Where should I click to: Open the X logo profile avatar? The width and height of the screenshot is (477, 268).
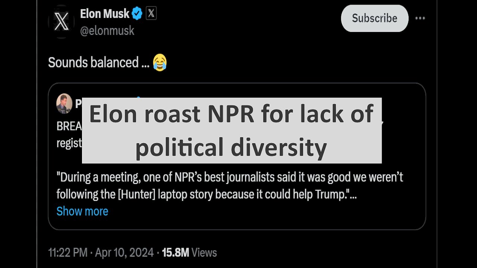[61, 22]
